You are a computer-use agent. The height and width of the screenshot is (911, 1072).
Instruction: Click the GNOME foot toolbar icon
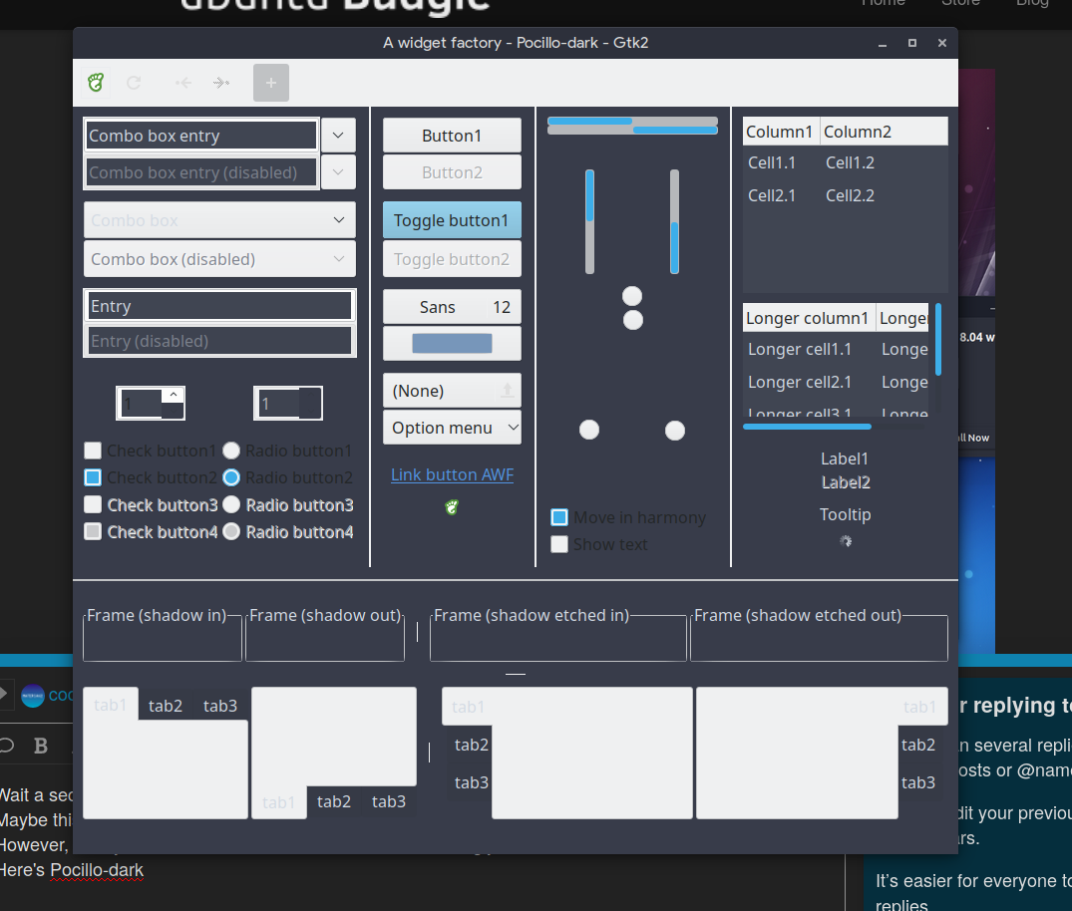(96, 83)
